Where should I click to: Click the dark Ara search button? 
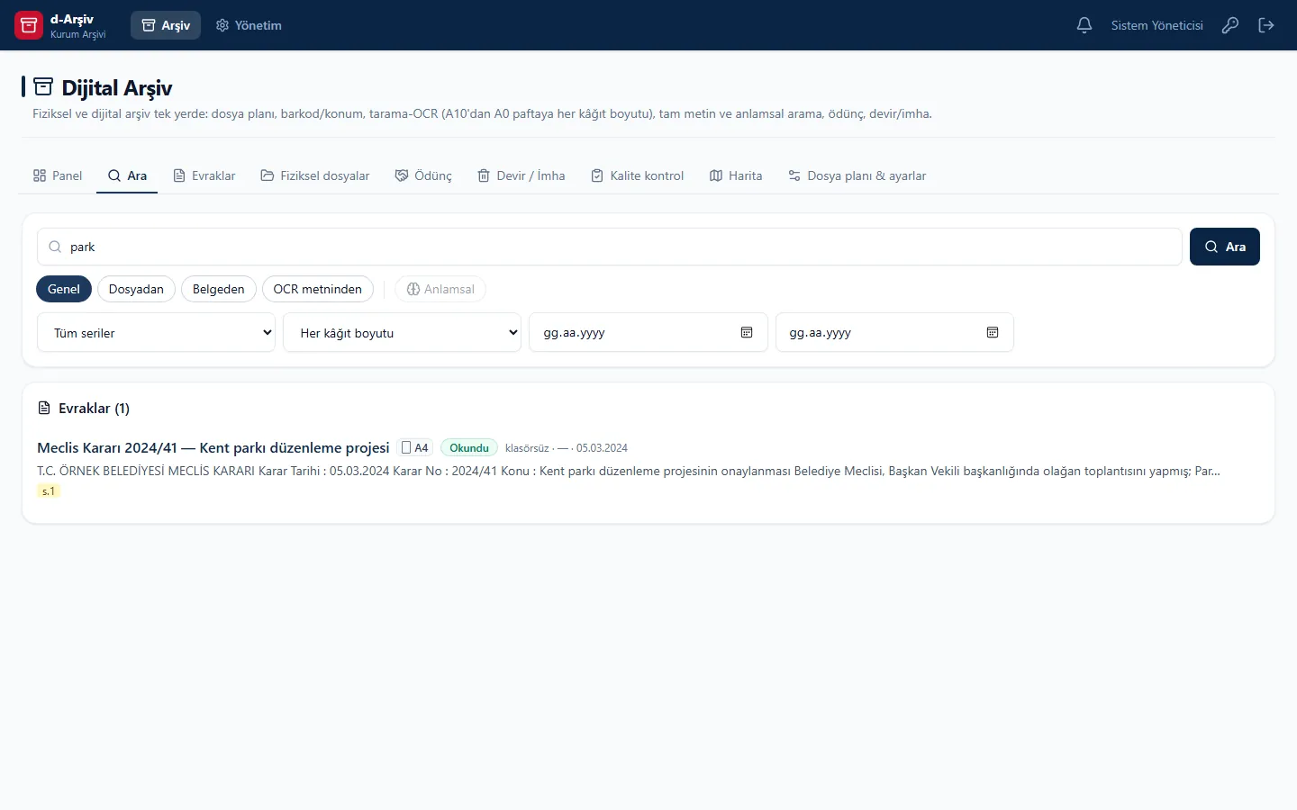click(x=1225, y=247)
